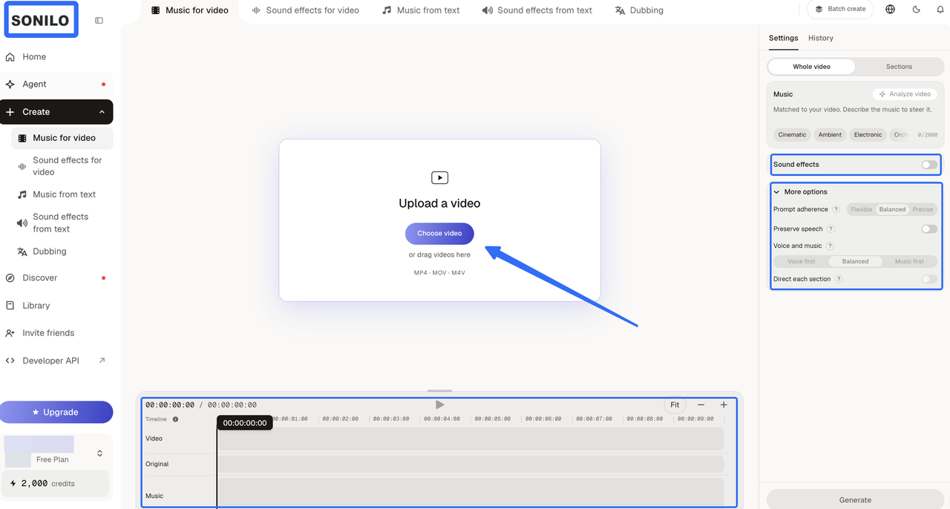This screenshot has width=950, height=509.
Task: Click the Settings tab
Action: pos(783,39)
